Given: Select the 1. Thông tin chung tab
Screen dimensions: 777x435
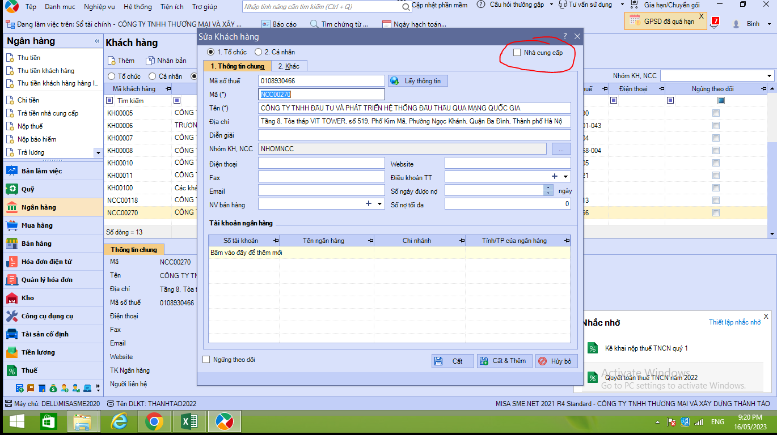Looking at the screenshot, I should coord(237,66).
